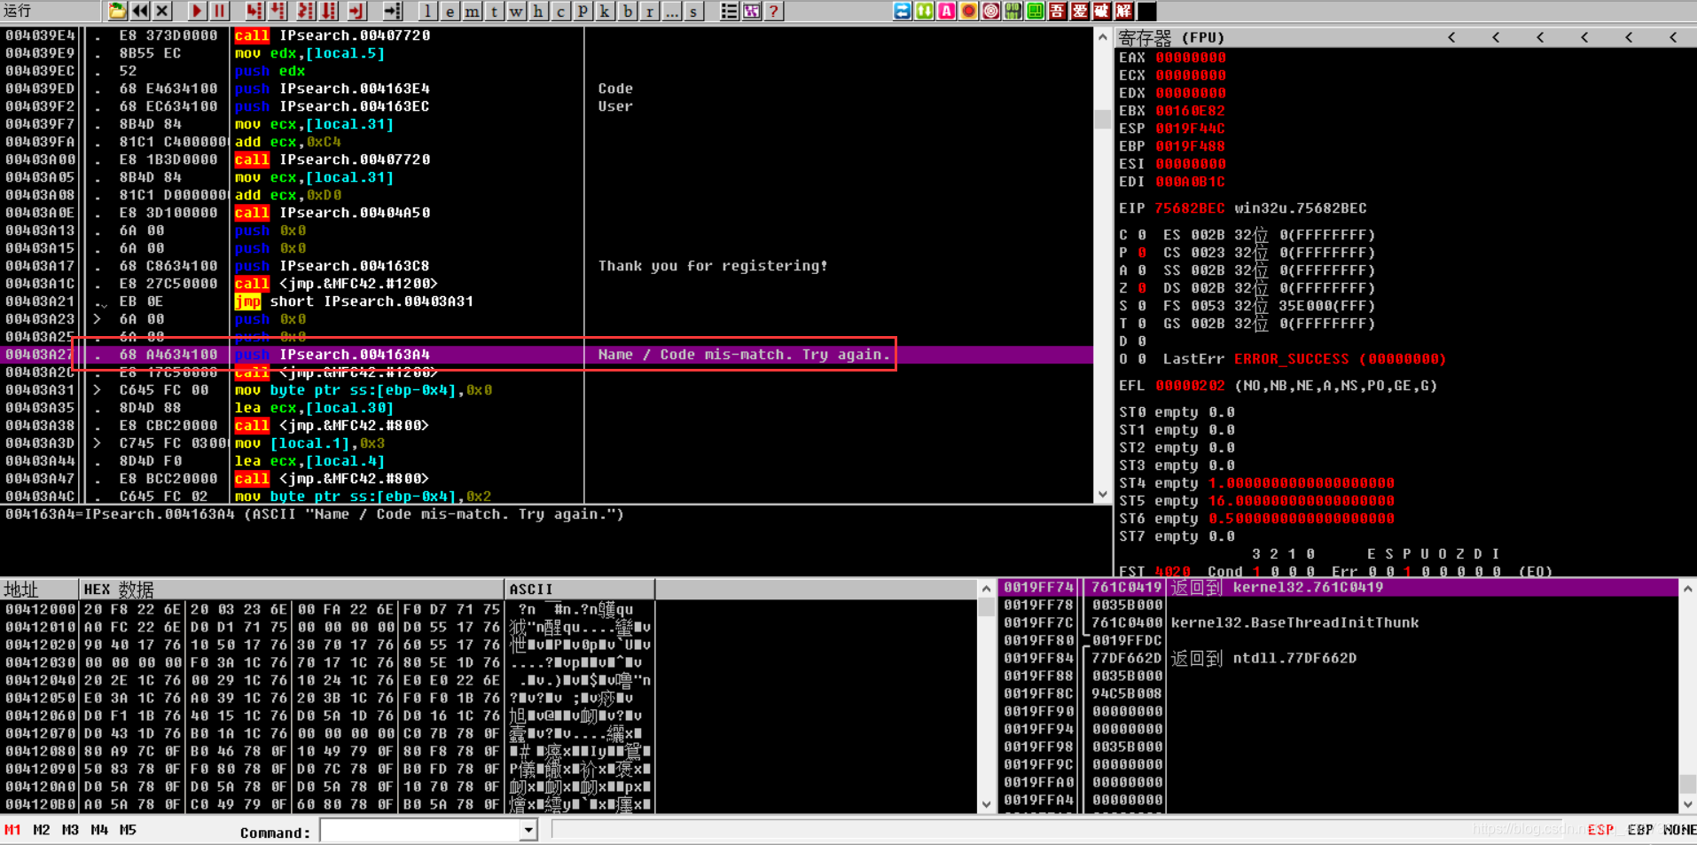
Task: Click the pink 'A' plugin icon
Action: [947, 11]
